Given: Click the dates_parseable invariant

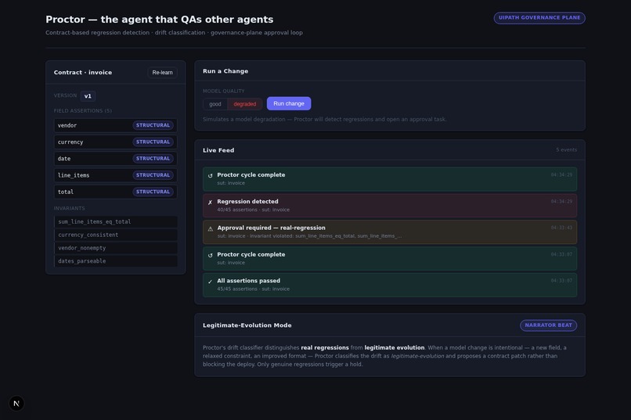Looking at the screenshot, I should 116,261.
